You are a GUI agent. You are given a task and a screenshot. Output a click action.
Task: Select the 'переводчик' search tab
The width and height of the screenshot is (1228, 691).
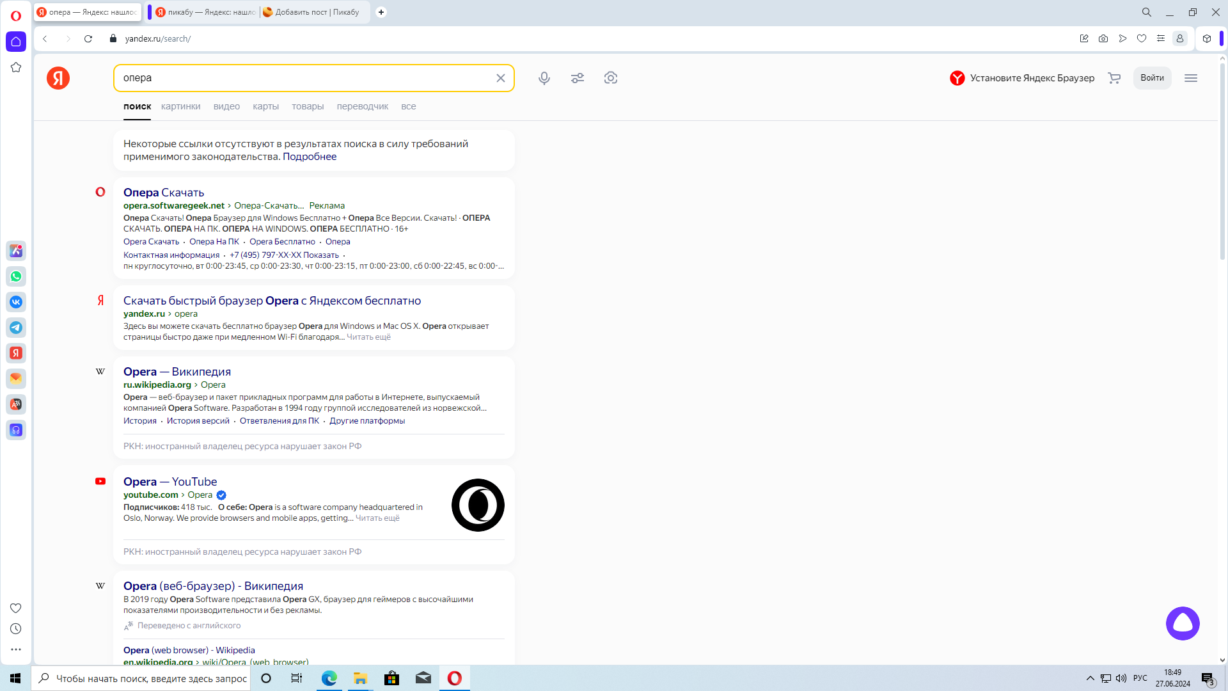click(x=363, y=106)
